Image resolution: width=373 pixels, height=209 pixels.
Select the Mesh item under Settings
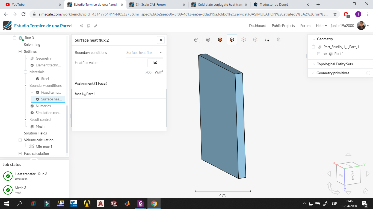click(x=40, y=126)
